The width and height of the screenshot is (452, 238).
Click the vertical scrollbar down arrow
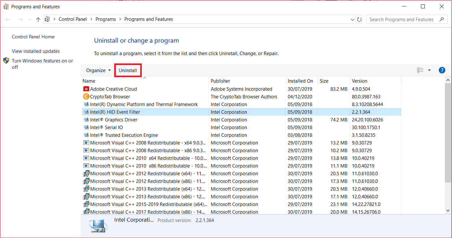click(x=448, y=210)
